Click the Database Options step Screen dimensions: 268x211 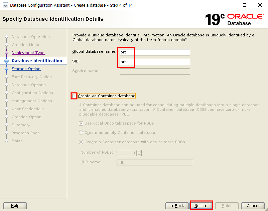pyautogui.click(x=28, y=85)
